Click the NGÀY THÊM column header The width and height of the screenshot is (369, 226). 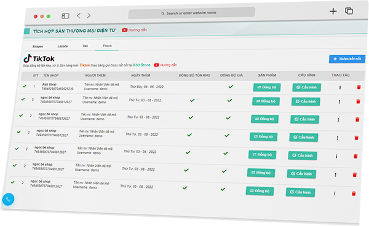point(141,76)
